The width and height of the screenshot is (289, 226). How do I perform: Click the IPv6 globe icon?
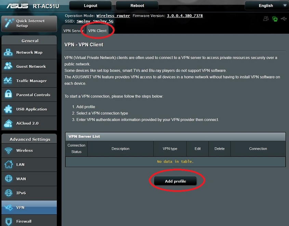[x=9, y=193]
